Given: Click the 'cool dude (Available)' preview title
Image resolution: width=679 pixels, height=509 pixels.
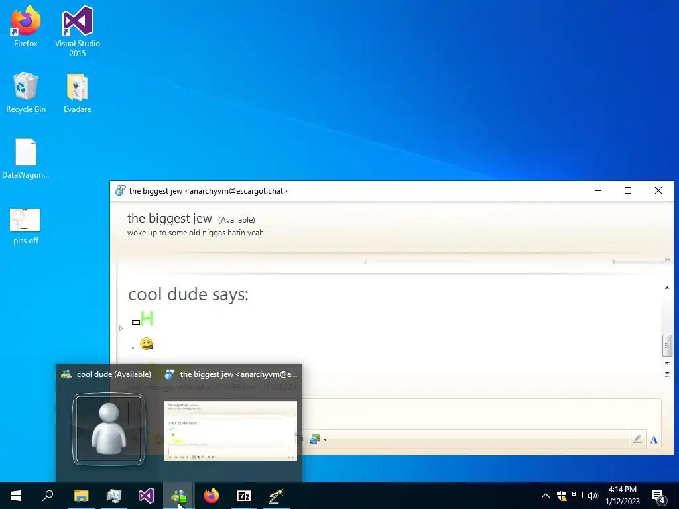Looking at the screenshot, I should [x=114, y=374].
